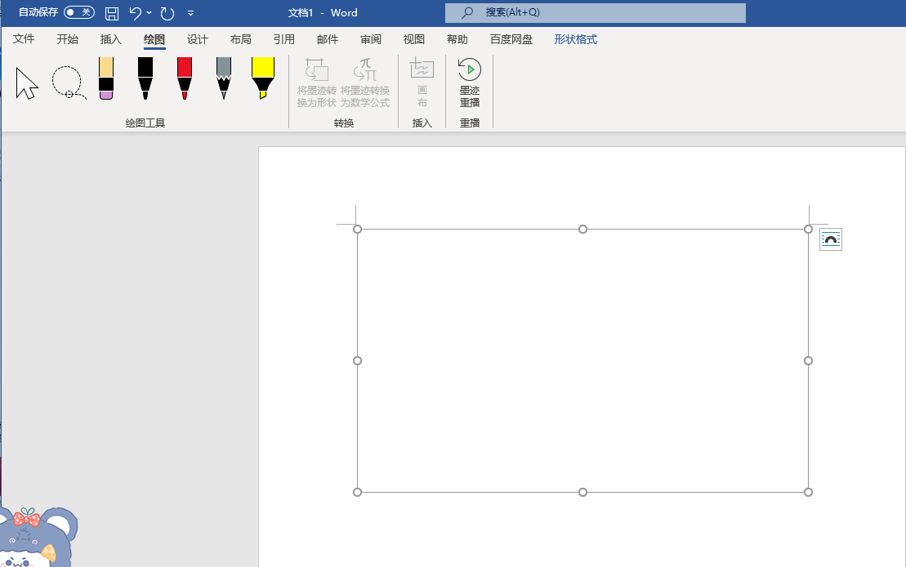Expand the Undo history dropdown arrow
This screenshot has width=906, height=567.
pyautogui.click(x=150, y=13)
